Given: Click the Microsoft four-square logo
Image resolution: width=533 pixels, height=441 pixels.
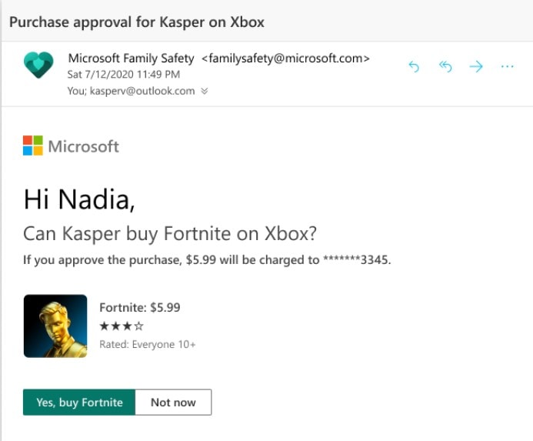Looking at the screenshot, I should pos(33,145).
